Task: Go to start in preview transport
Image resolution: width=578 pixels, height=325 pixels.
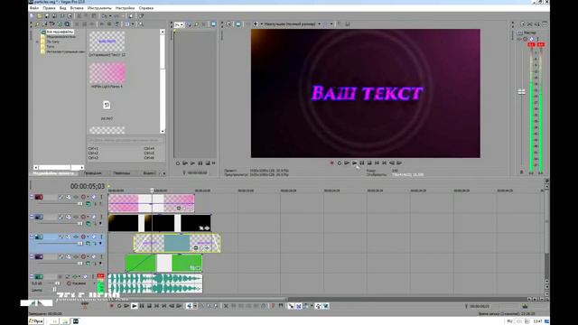Action: coord(377,162)
